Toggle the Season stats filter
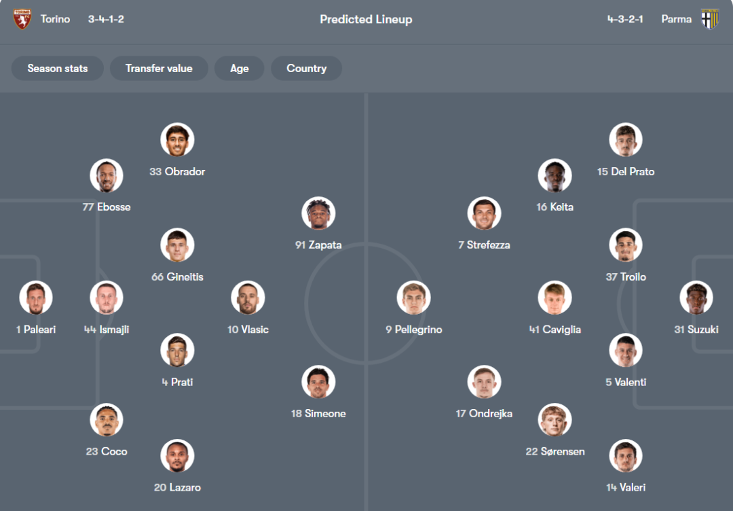 (x=58, y=68)
